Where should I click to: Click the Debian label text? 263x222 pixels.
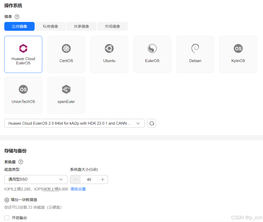(195, 61)
